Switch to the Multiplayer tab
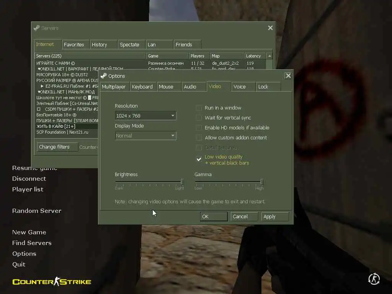 (x=114, y=87)
